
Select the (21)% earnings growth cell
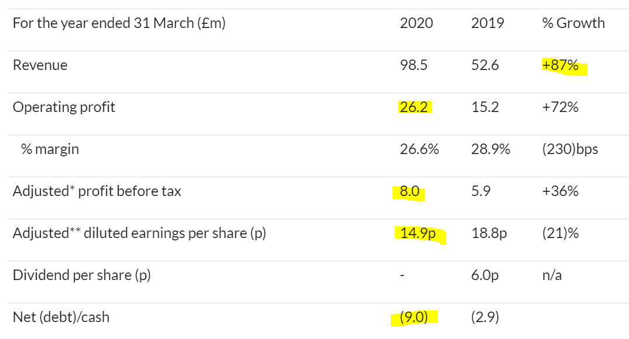coord(560,233)
